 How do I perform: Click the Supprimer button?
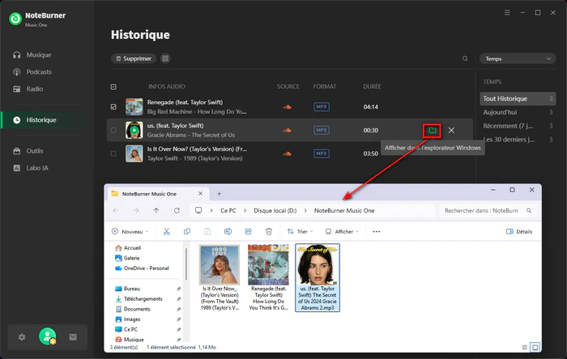coord(132,59)
